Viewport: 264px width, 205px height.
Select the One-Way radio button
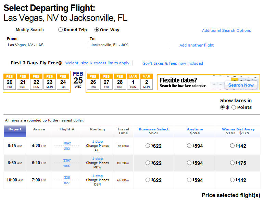click(x=97, y=30)
